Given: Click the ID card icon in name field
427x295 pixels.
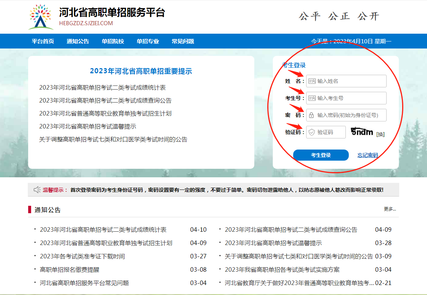Looking at the screenshot, I should click(x=312, y=81).
